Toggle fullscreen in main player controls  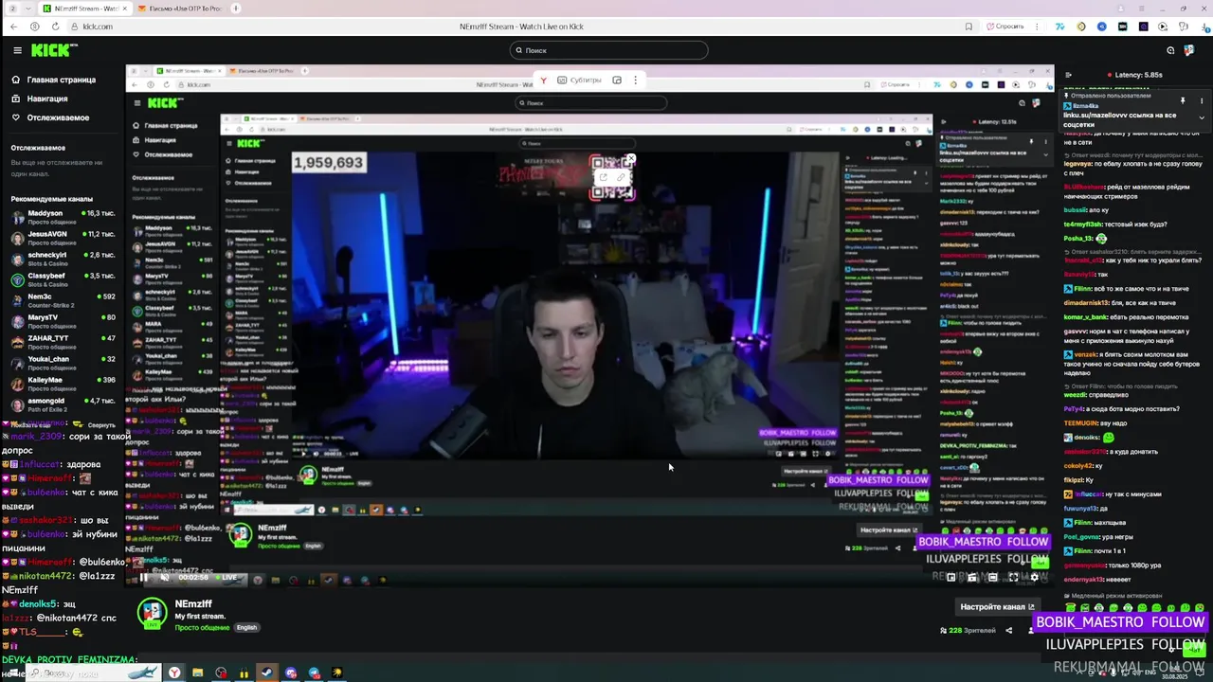(x=1013, y=578)
